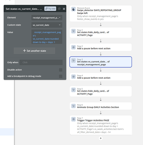Click the Custom state label

click(14, 25)
